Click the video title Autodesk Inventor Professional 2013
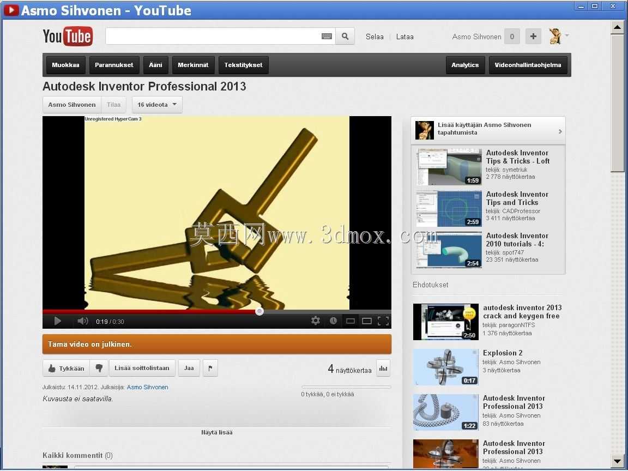The height and width of the screenshot is (471, 628). pos(144,87)
